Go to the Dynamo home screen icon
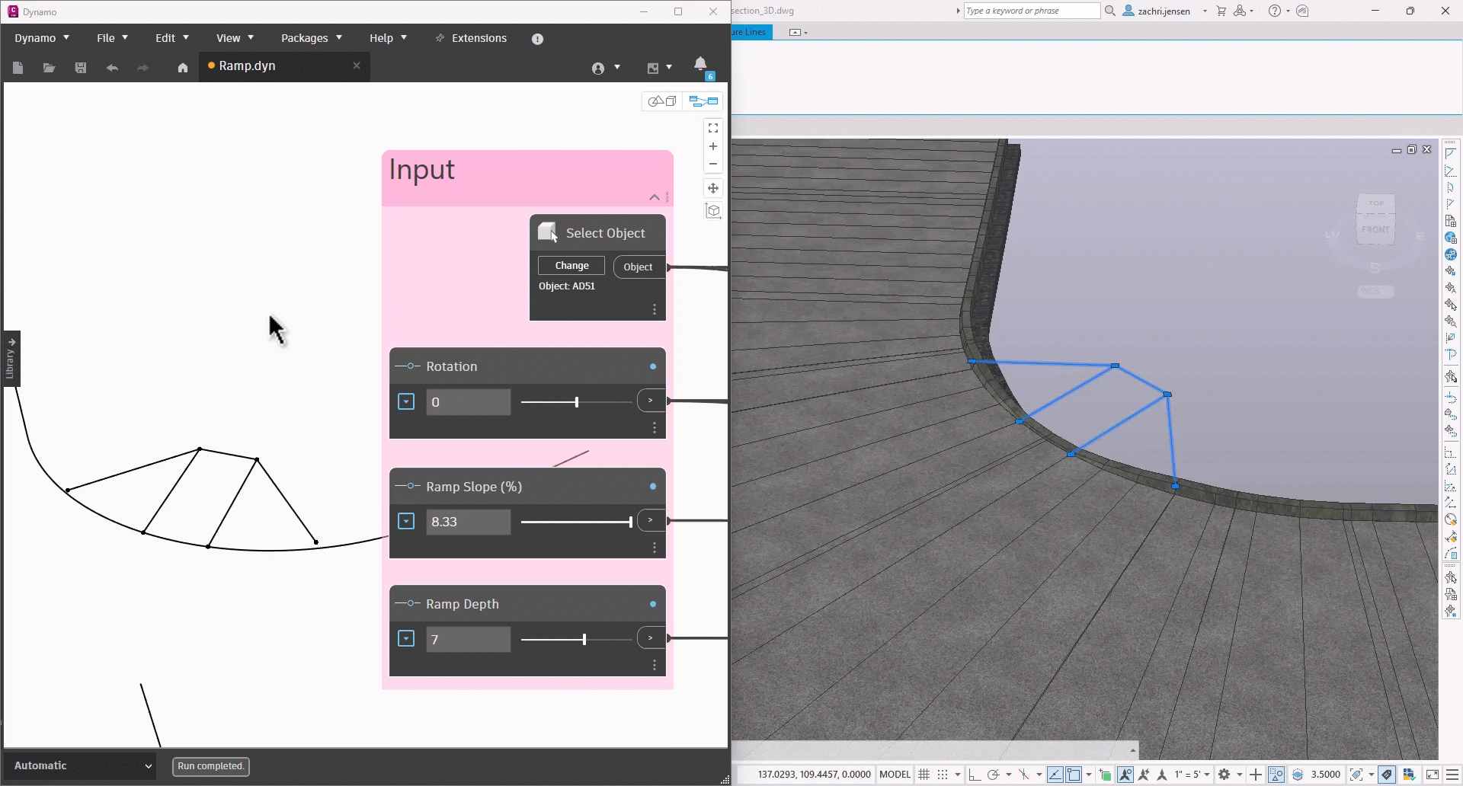 (183, 68)
